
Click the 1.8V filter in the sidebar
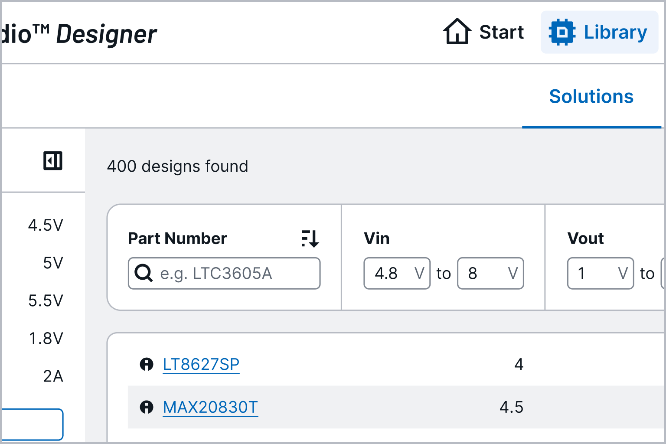pyautogui.click(x=46, y=339)
